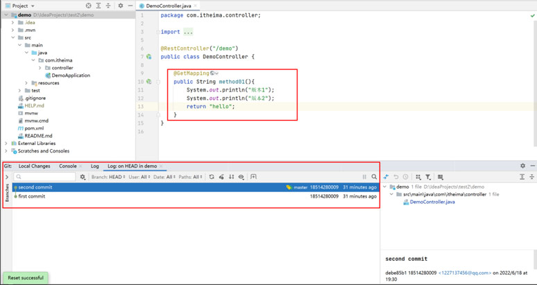Open the Branch: HEAD filter

coord(108,177)
